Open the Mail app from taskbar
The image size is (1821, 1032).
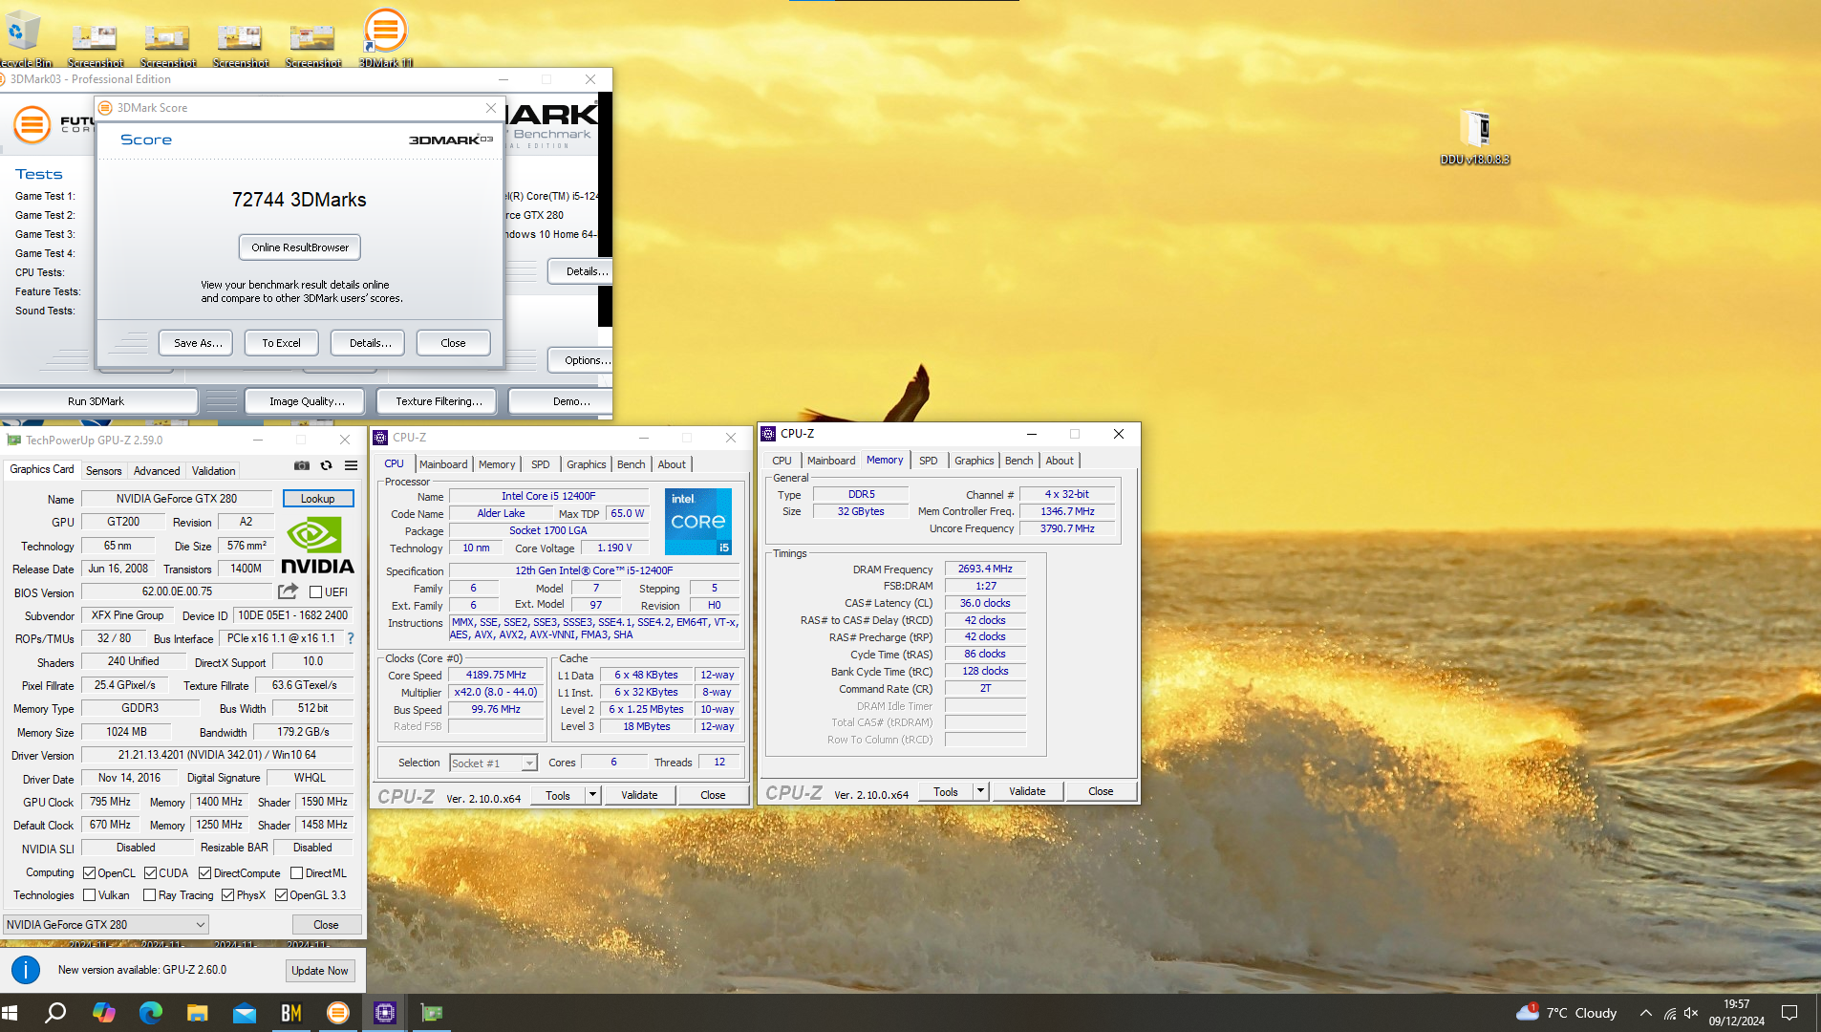click(x=245, y=1013)
